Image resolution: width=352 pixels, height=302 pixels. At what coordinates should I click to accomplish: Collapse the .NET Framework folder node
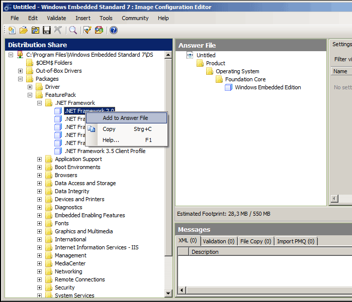40,103
